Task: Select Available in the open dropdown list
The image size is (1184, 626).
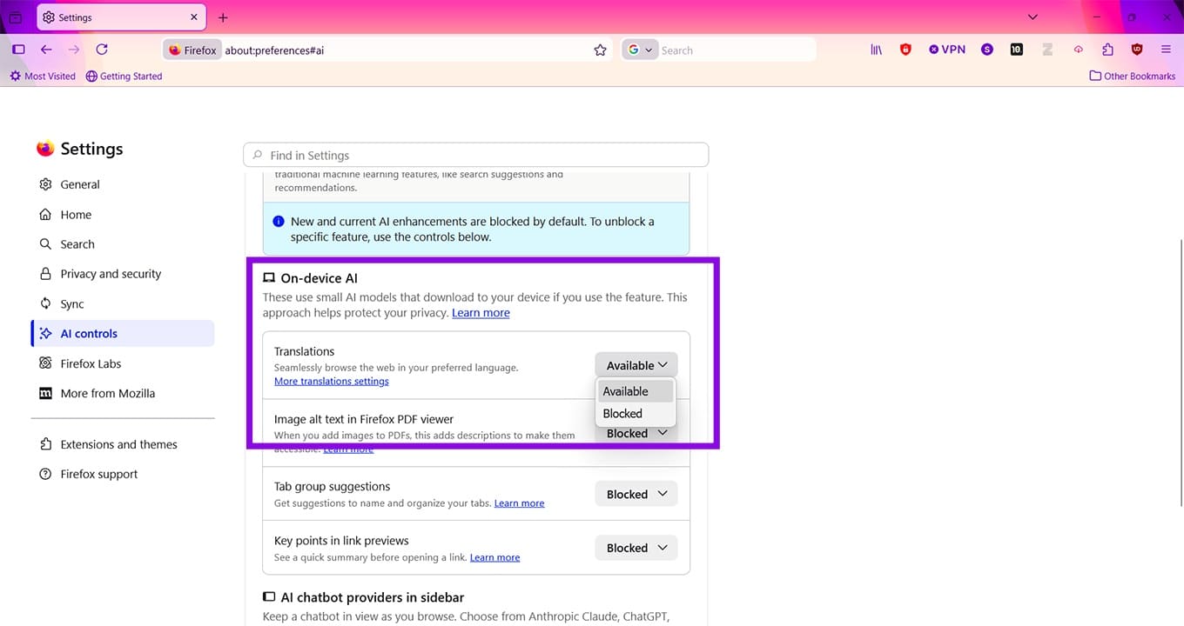Action: [636, 391]
